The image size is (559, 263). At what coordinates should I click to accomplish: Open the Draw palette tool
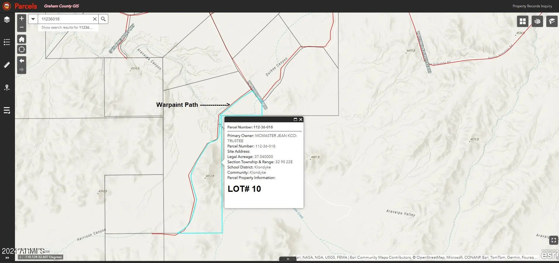(x=537, y=21)
